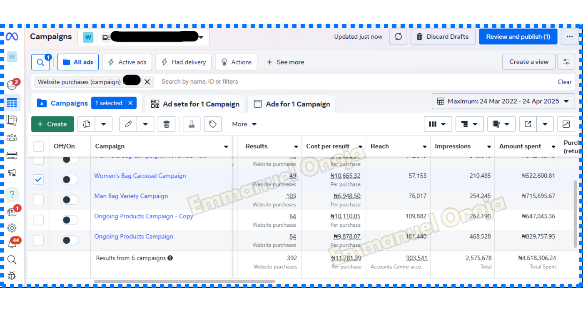Viewport: 583px width, 312px height.
Task: Switch to Ad sets for 1 Campaign tab
Action: [x=195, y=104]
